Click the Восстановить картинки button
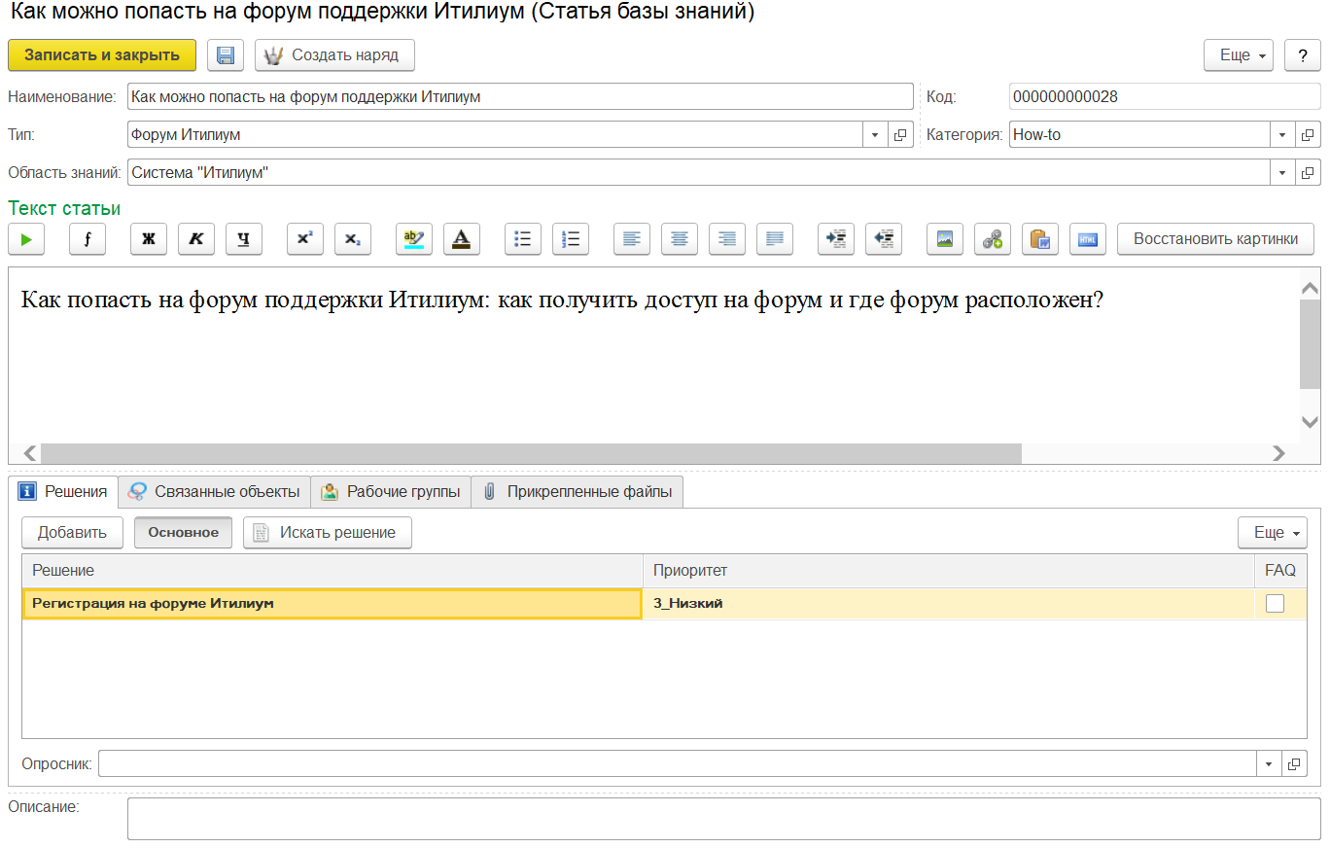Image resolution: width=1330 pixels, height=848 pixels. (1215, 239)
